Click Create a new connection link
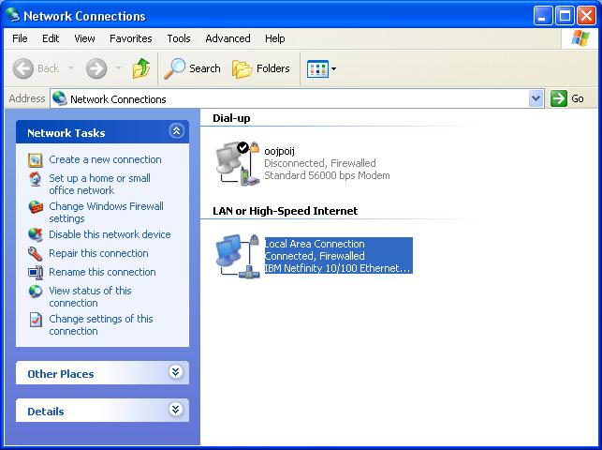Viewport: 602px width, 450px height. [x=105, y=159]
